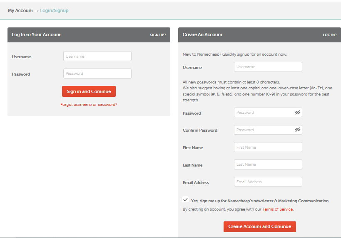
Task: Click the Last Name input field
Action: click(268, 164)
